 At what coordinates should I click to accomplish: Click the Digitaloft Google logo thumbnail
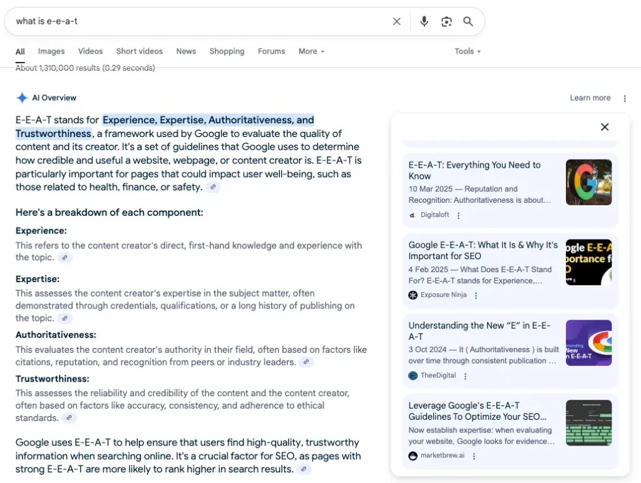[x=588, y=182]
